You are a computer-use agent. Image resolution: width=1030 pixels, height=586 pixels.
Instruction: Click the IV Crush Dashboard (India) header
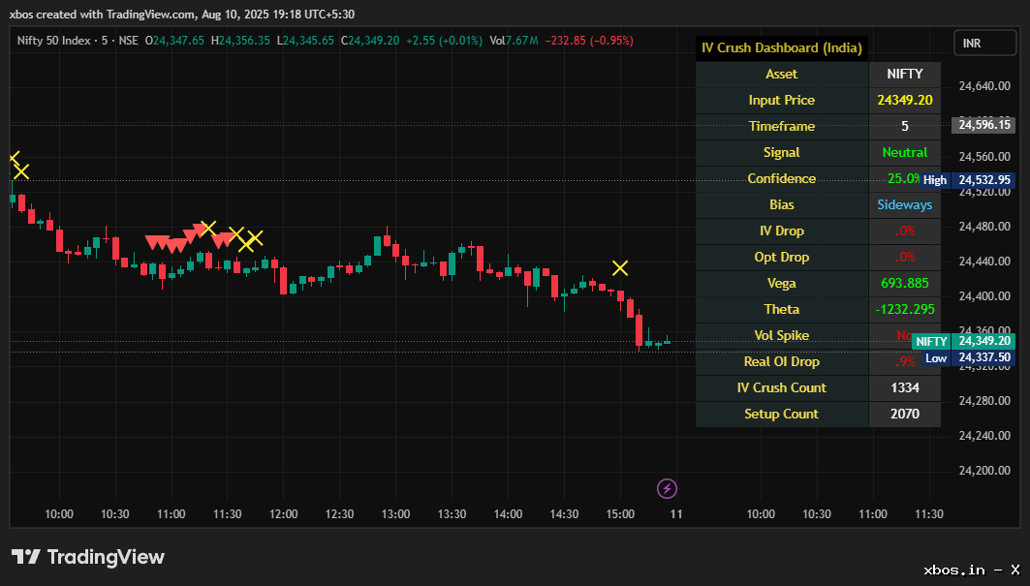(x=781, y=47)
